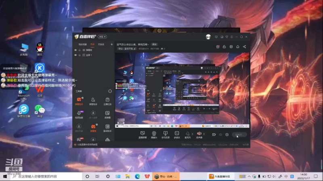Click the start streaming button
Image resolution: width=323 pixels, height=181 pixels.
click(x=239, y=135)
